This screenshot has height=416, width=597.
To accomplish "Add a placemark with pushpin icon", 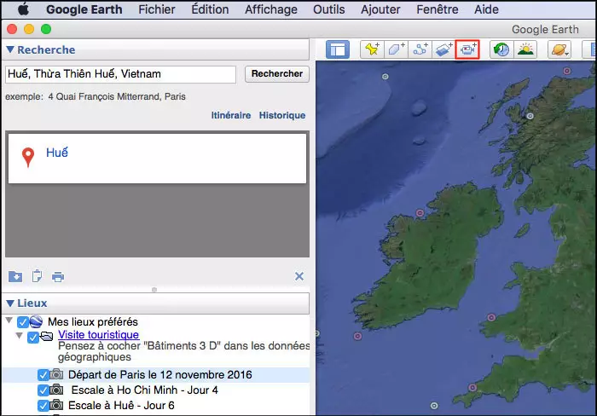I will pyautogui.click(x=372, y=49).
